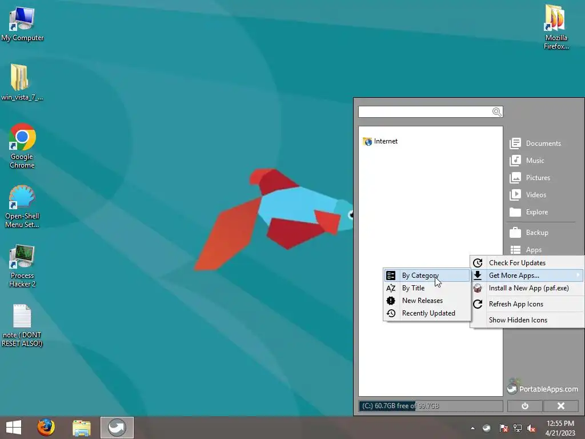The image size is (585, 439).
Task: Click the Internet folder globe icon
Action: pyautogui.click(x=367, y=142)
